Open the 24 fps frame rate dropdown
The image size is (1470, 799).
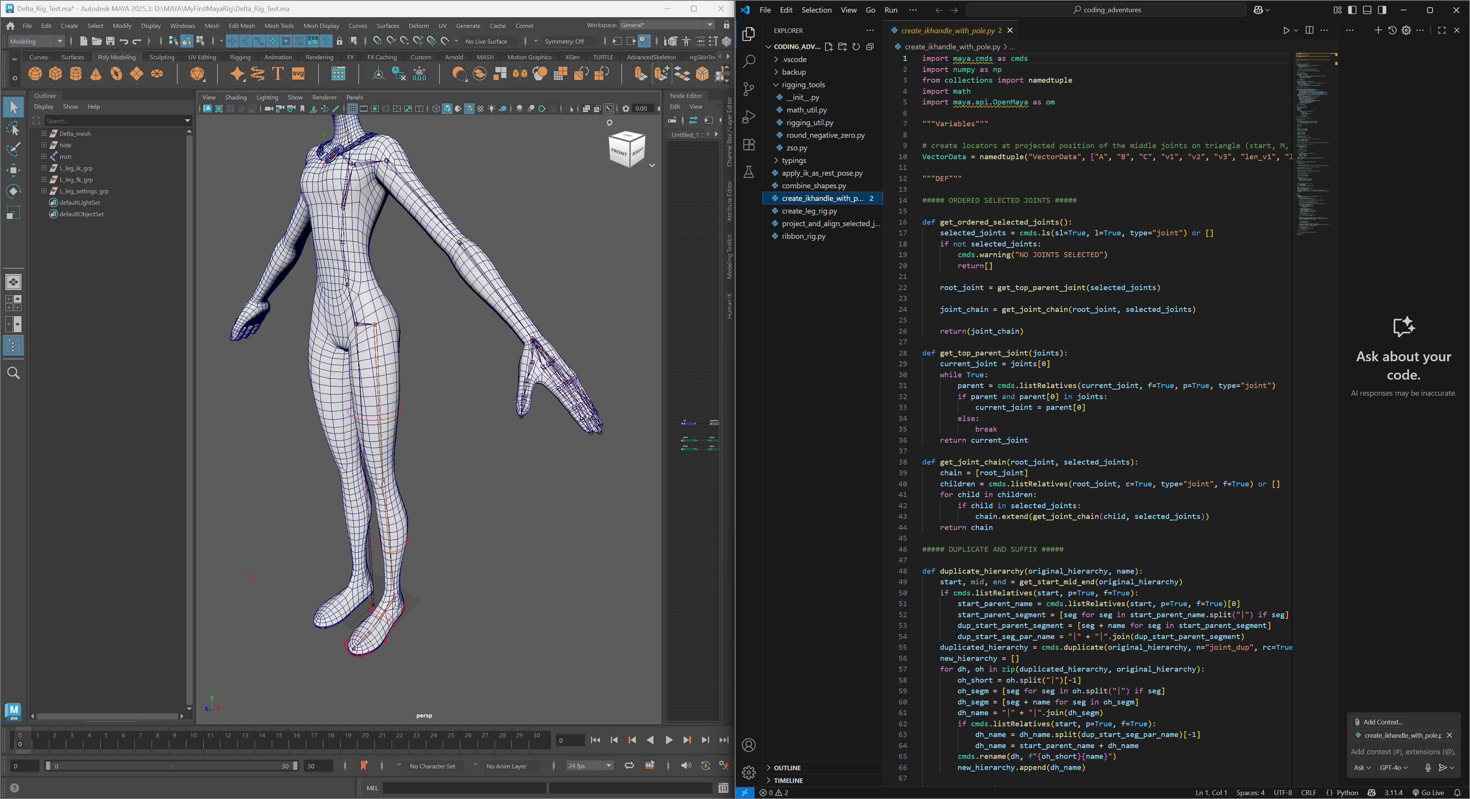(x=590, y=766)
